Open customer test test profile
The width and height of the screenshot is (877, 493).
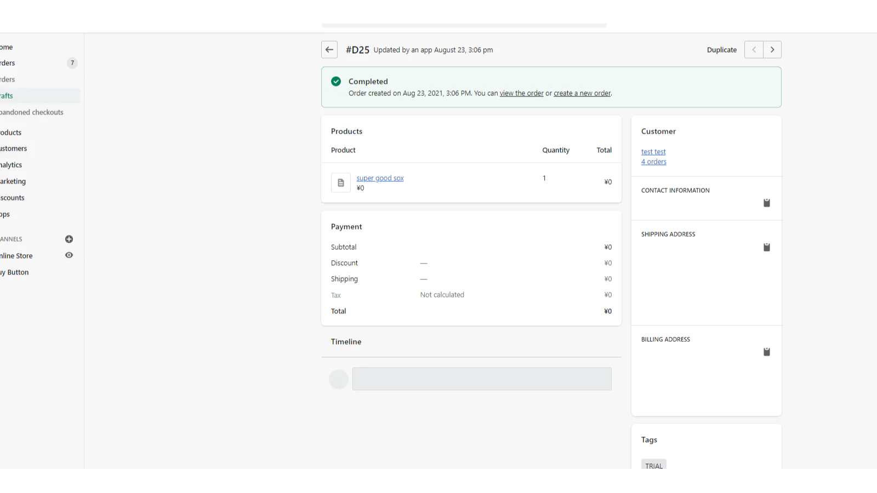tap(653, 152)
